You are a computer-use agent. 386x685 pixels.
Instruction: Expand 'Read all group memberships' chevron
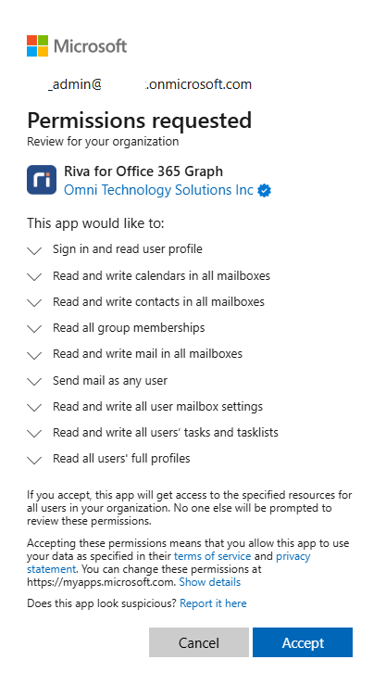click(x=34, y=329)
